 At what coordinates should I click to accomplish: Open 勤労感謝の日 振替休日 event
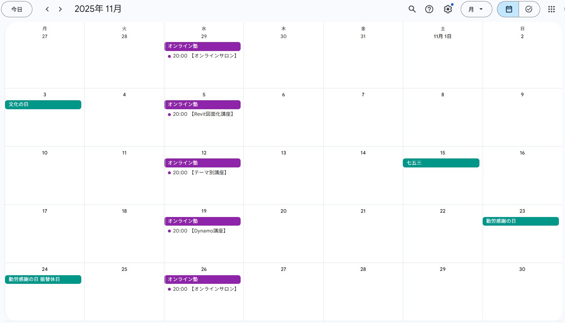pyautogui.click(x=43, y=280)
